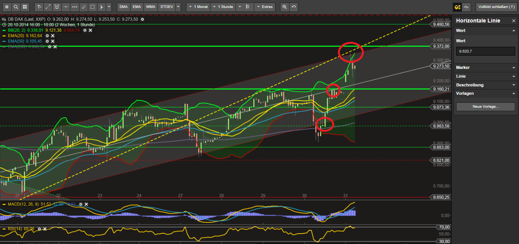519x244 pixels.
Task: Open more indicators dropdown next to STDEV
Action: [x=178, y=7]
